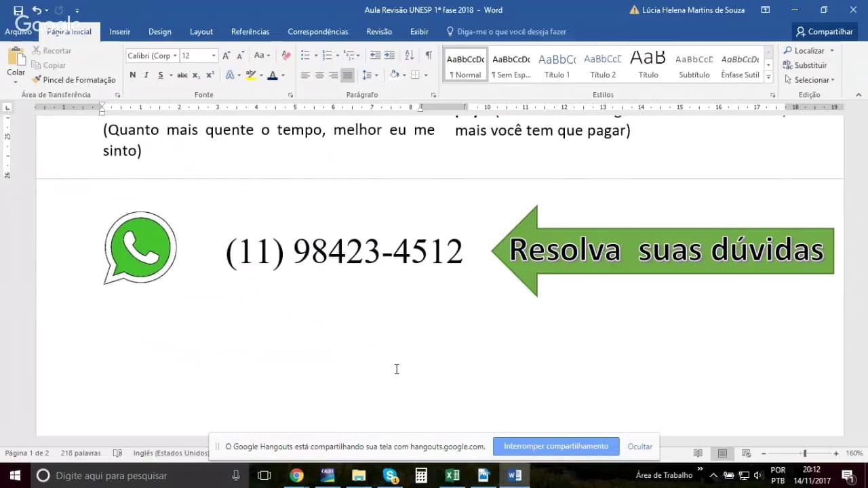Toggle underline formatting

pos(161,75)
